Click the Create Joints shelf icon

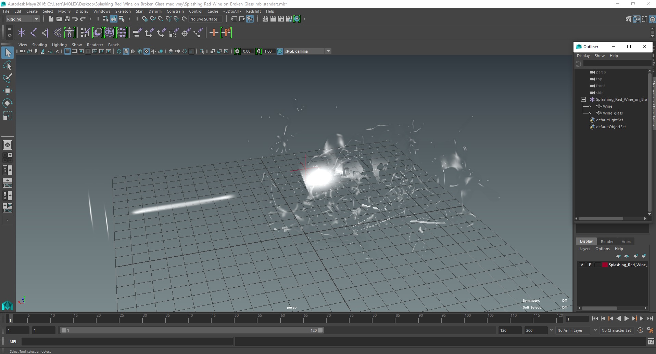34,33
